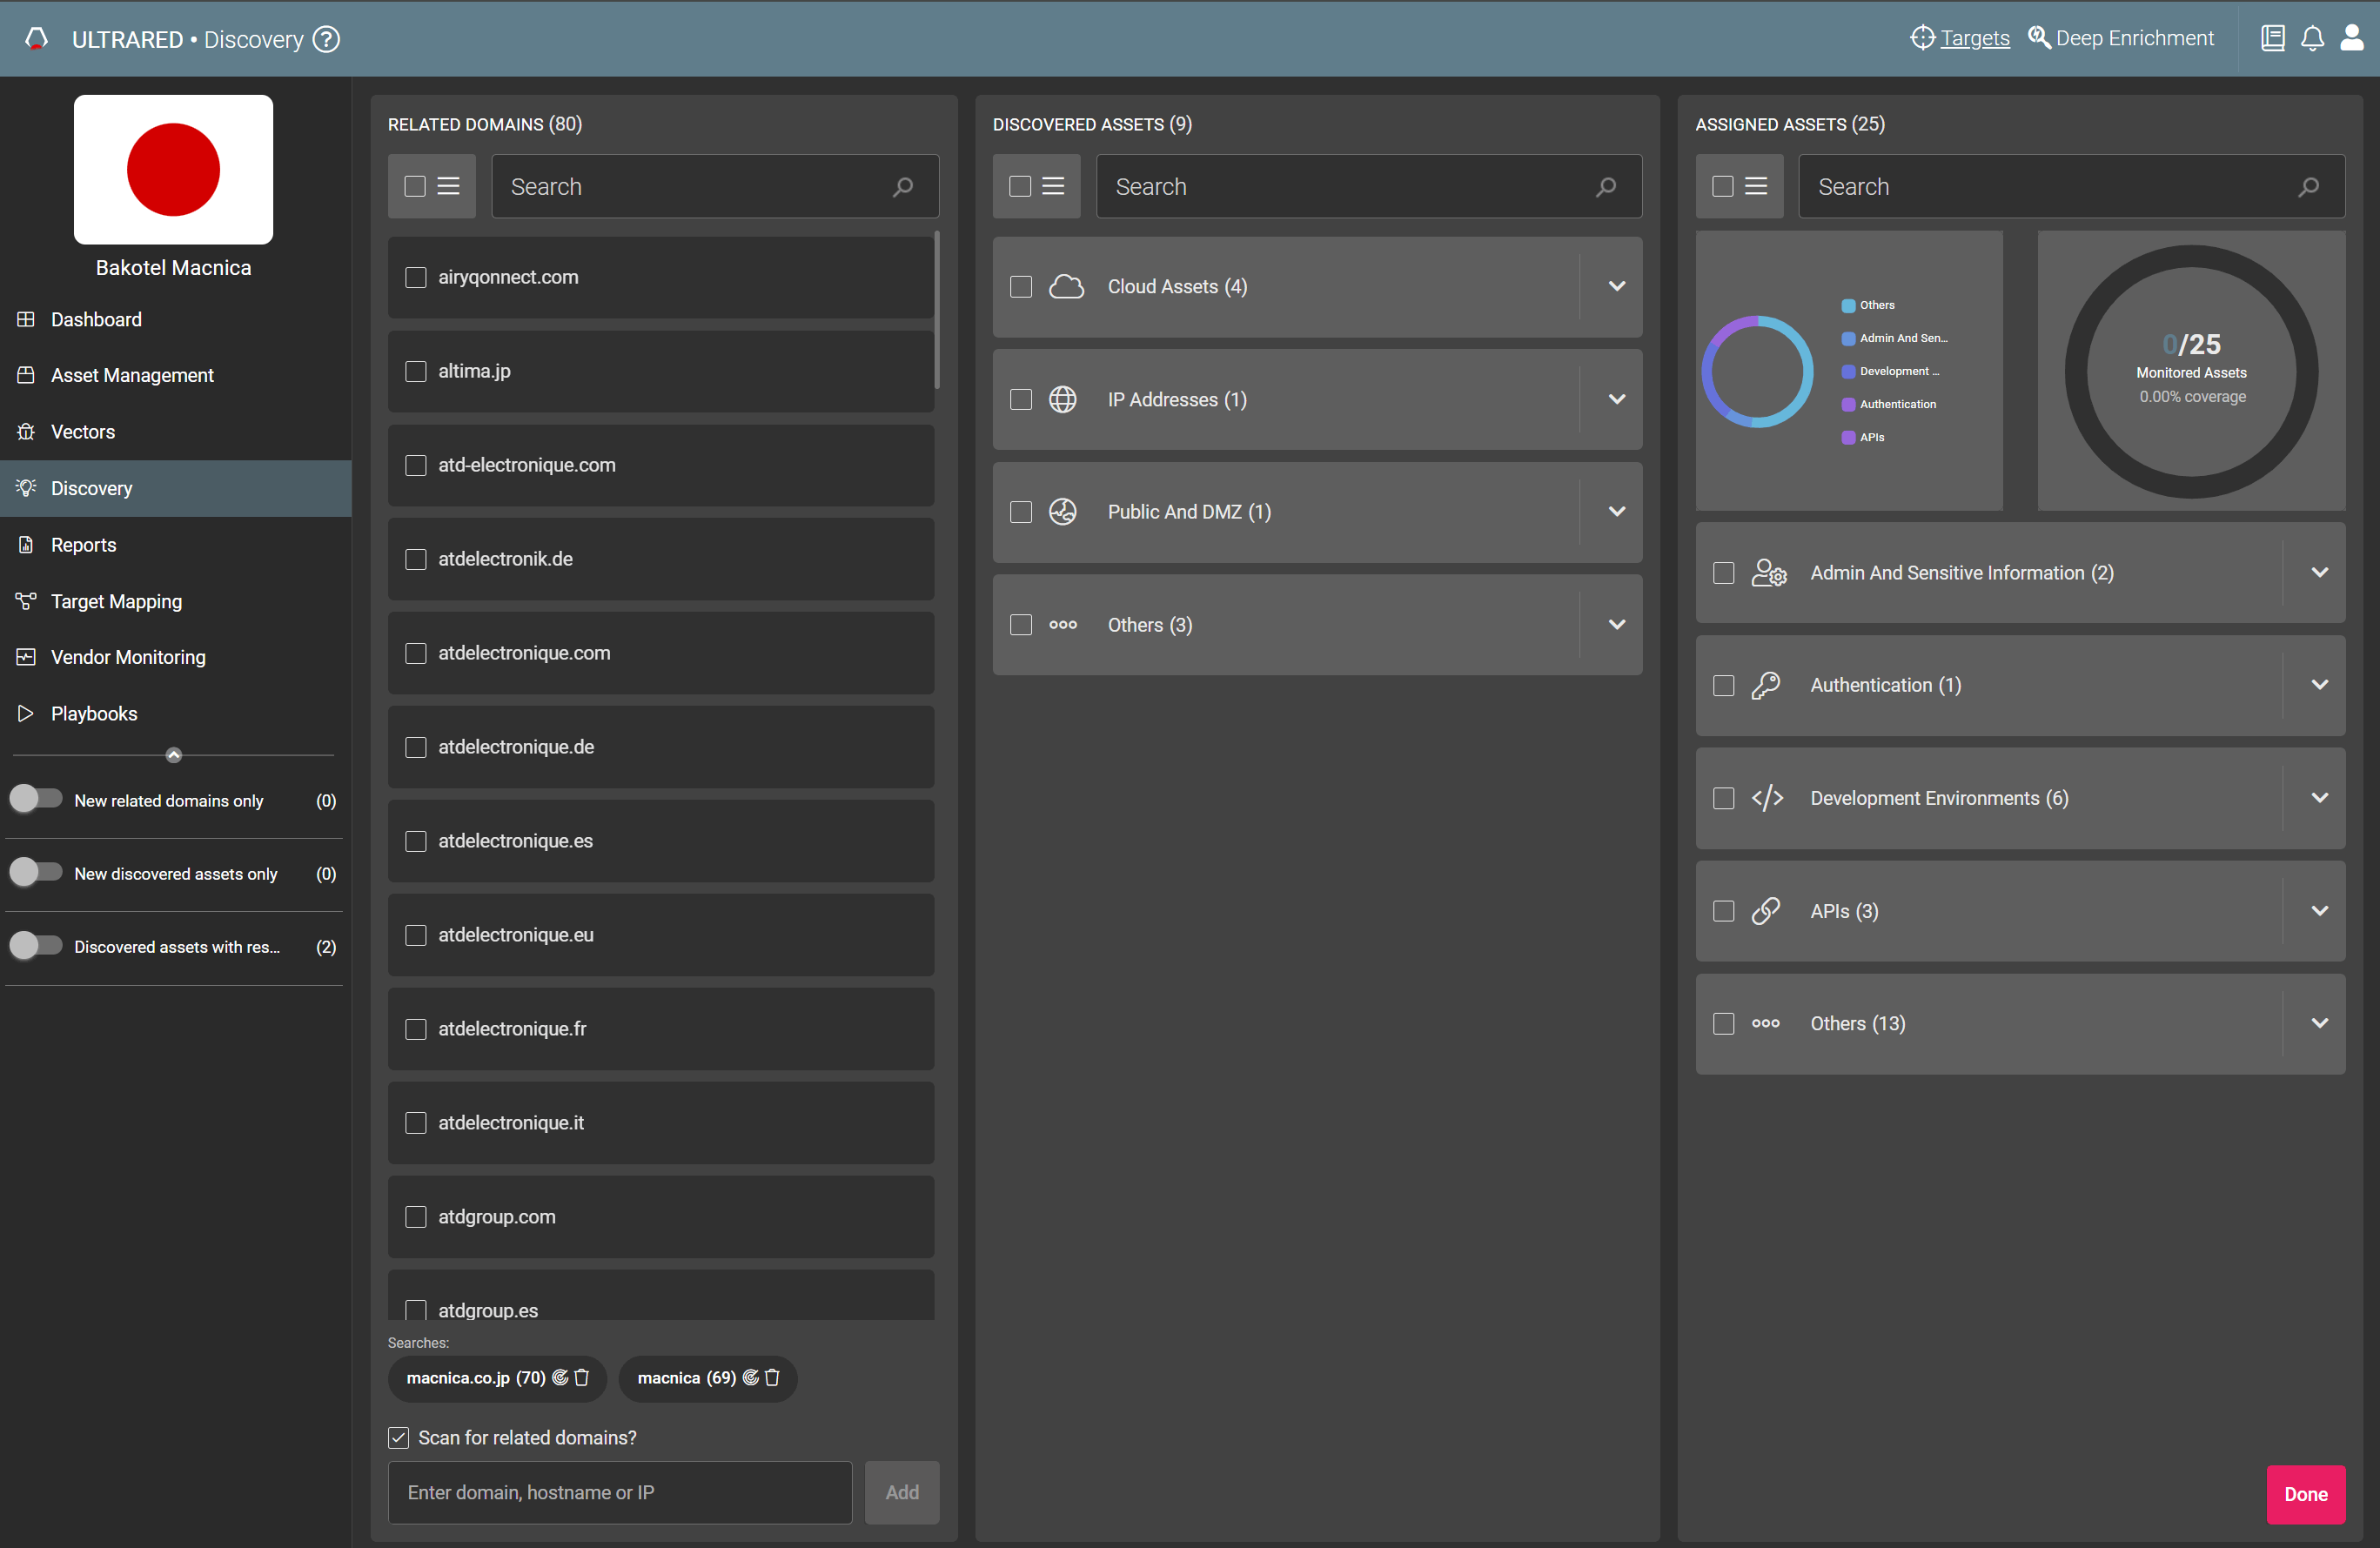This screenshot has height=1548, width=2380.
Task: Click the asset categories donut chart
Action: point(1757,372)
